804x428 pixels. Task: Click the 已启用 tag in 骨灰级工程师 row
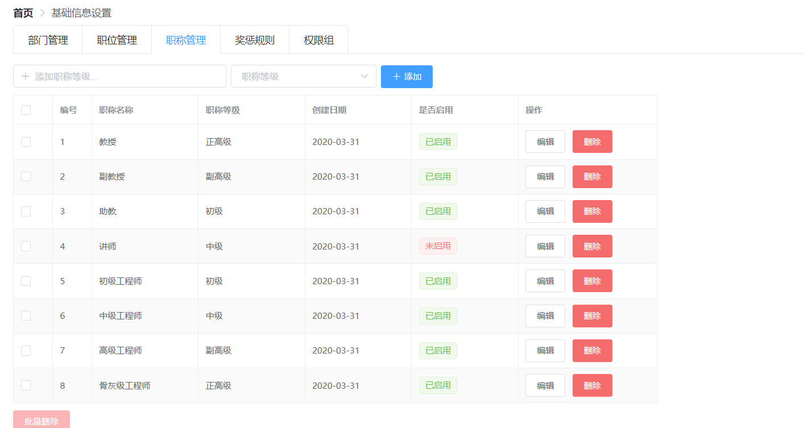(438, 385)
